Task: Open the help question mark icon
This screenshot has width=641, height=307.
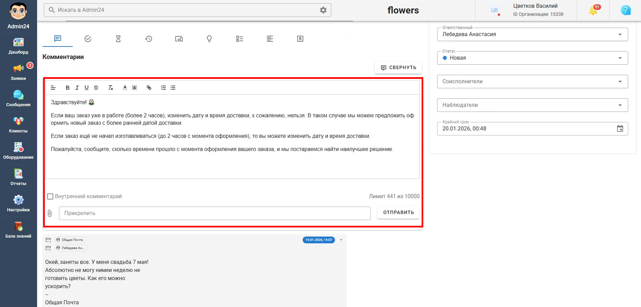Action: 625,10
